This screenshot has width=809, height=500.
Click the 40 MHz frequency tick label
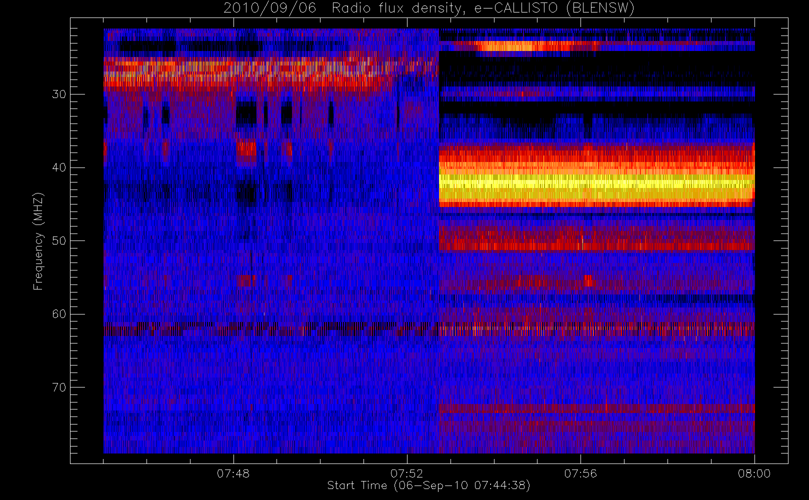[59, 167]
